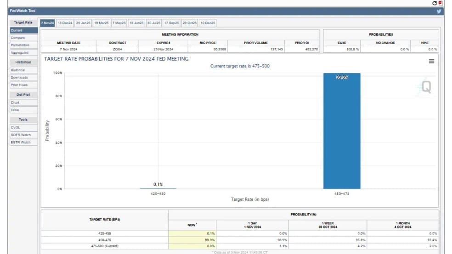Click the 95.3588 mid price value

pos(220,49)
